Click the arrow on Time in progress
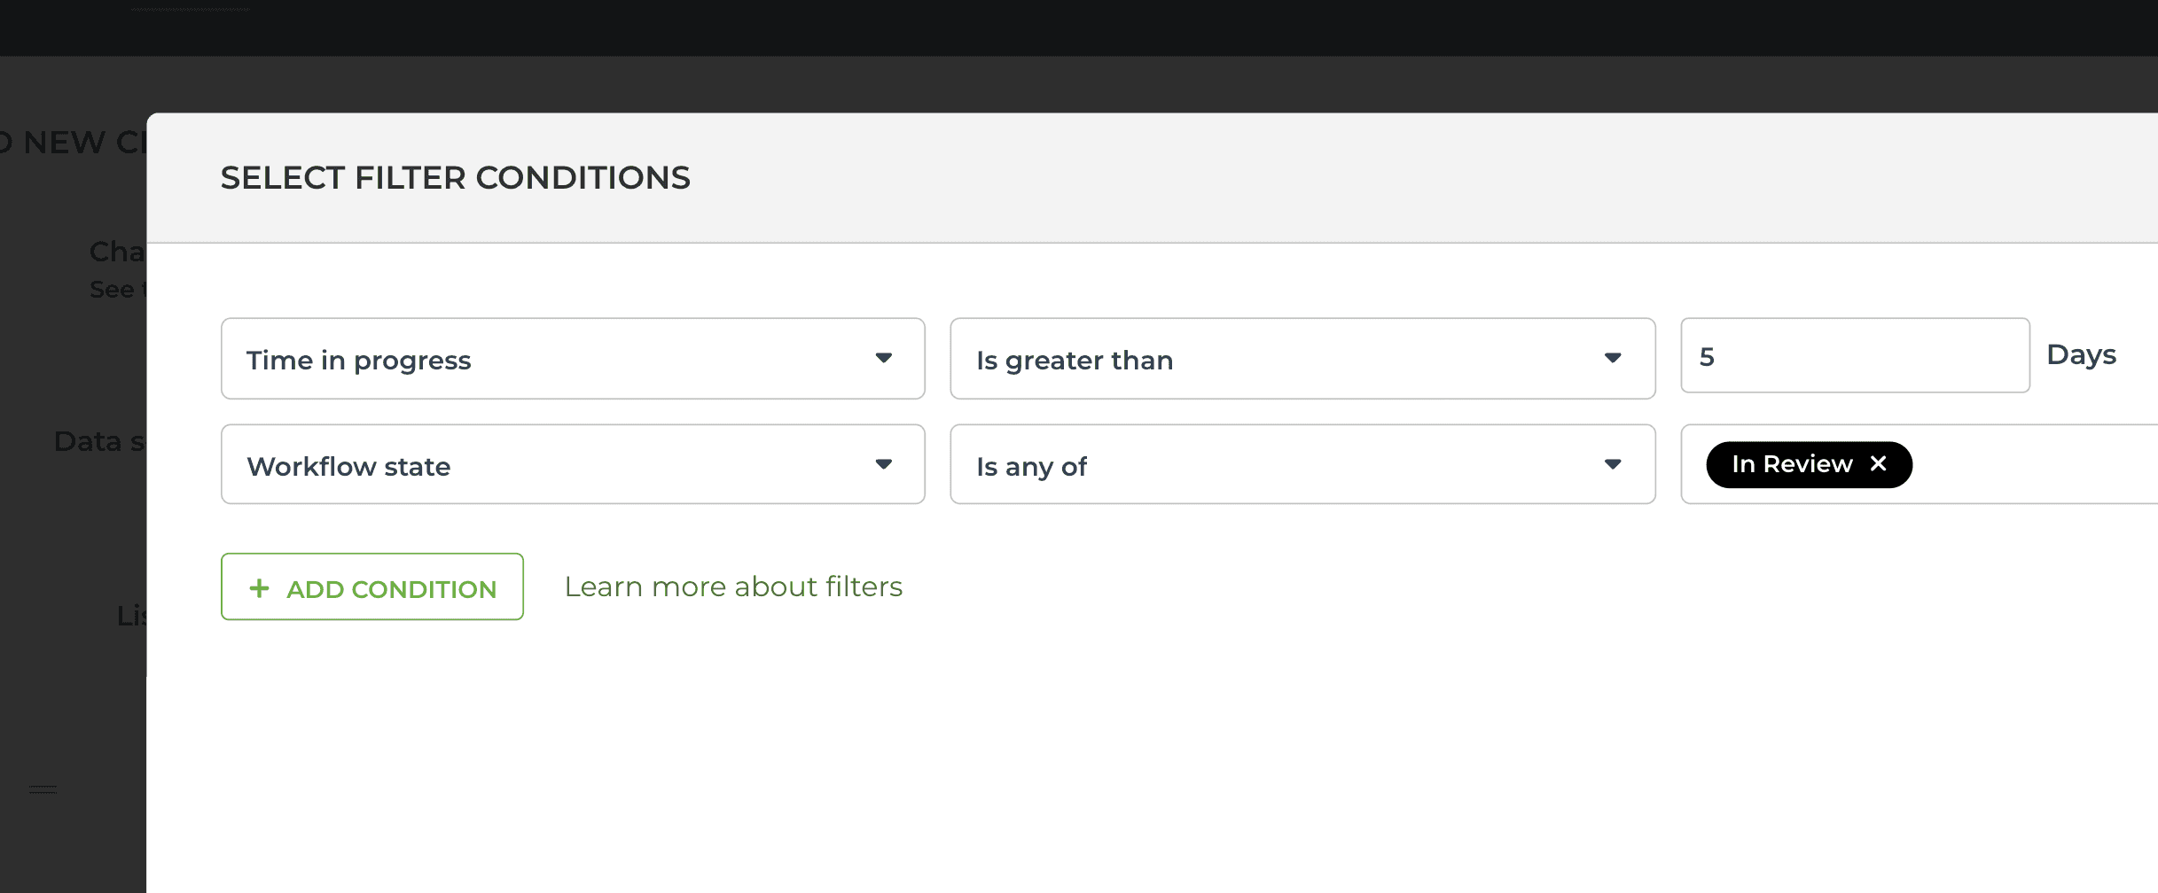This screenshot has height=893, width=2158. tap(883, 358)
